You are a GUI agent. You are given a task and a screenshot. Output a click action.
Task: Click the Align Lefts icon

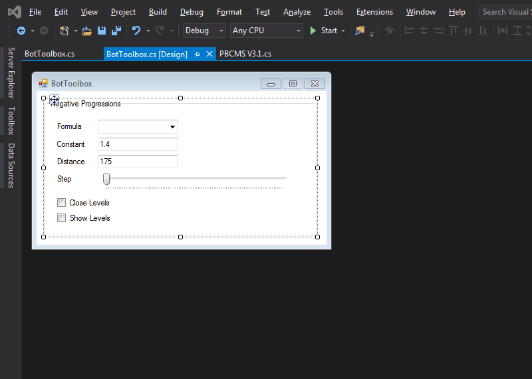pos(409,31)
